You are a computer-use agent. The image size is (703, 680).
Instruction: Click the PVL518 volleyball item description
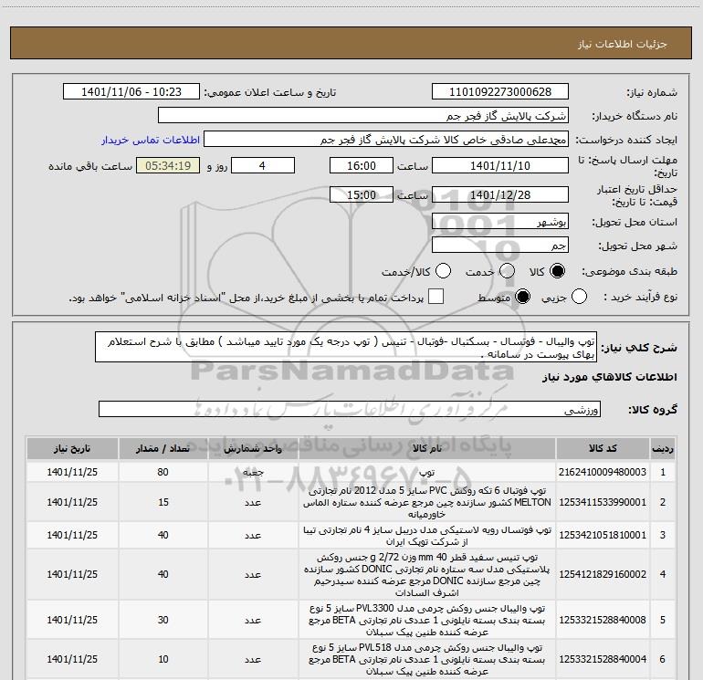tap(427, 659)
